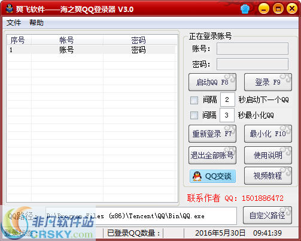Click the interval field showing 2

point(227,100)
